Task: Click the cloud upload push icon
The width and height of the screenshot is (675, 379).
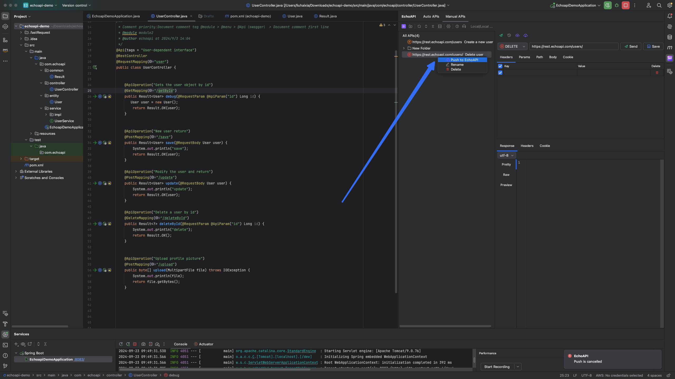Action: [517, 35]
